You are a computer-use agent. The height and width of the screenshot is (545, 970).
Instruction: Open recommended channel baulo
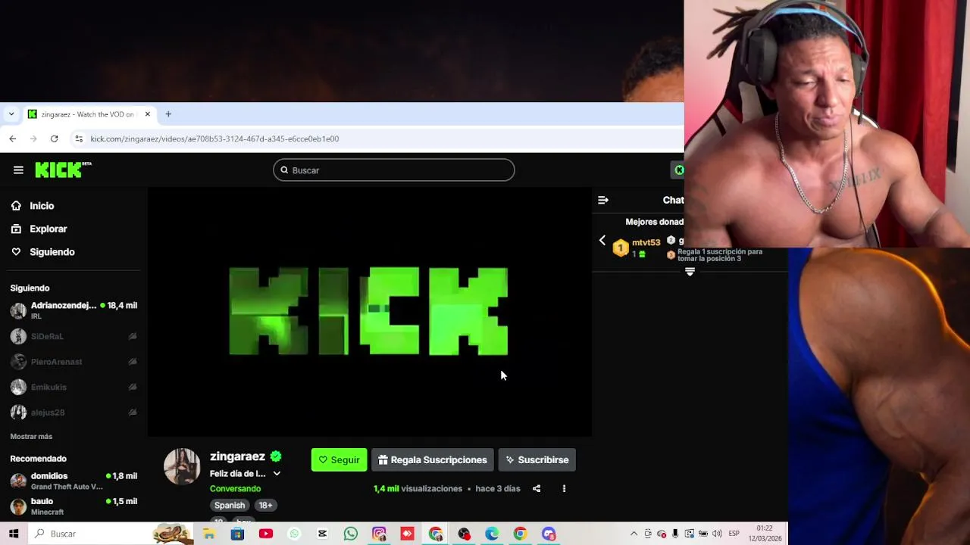[74, 506]
